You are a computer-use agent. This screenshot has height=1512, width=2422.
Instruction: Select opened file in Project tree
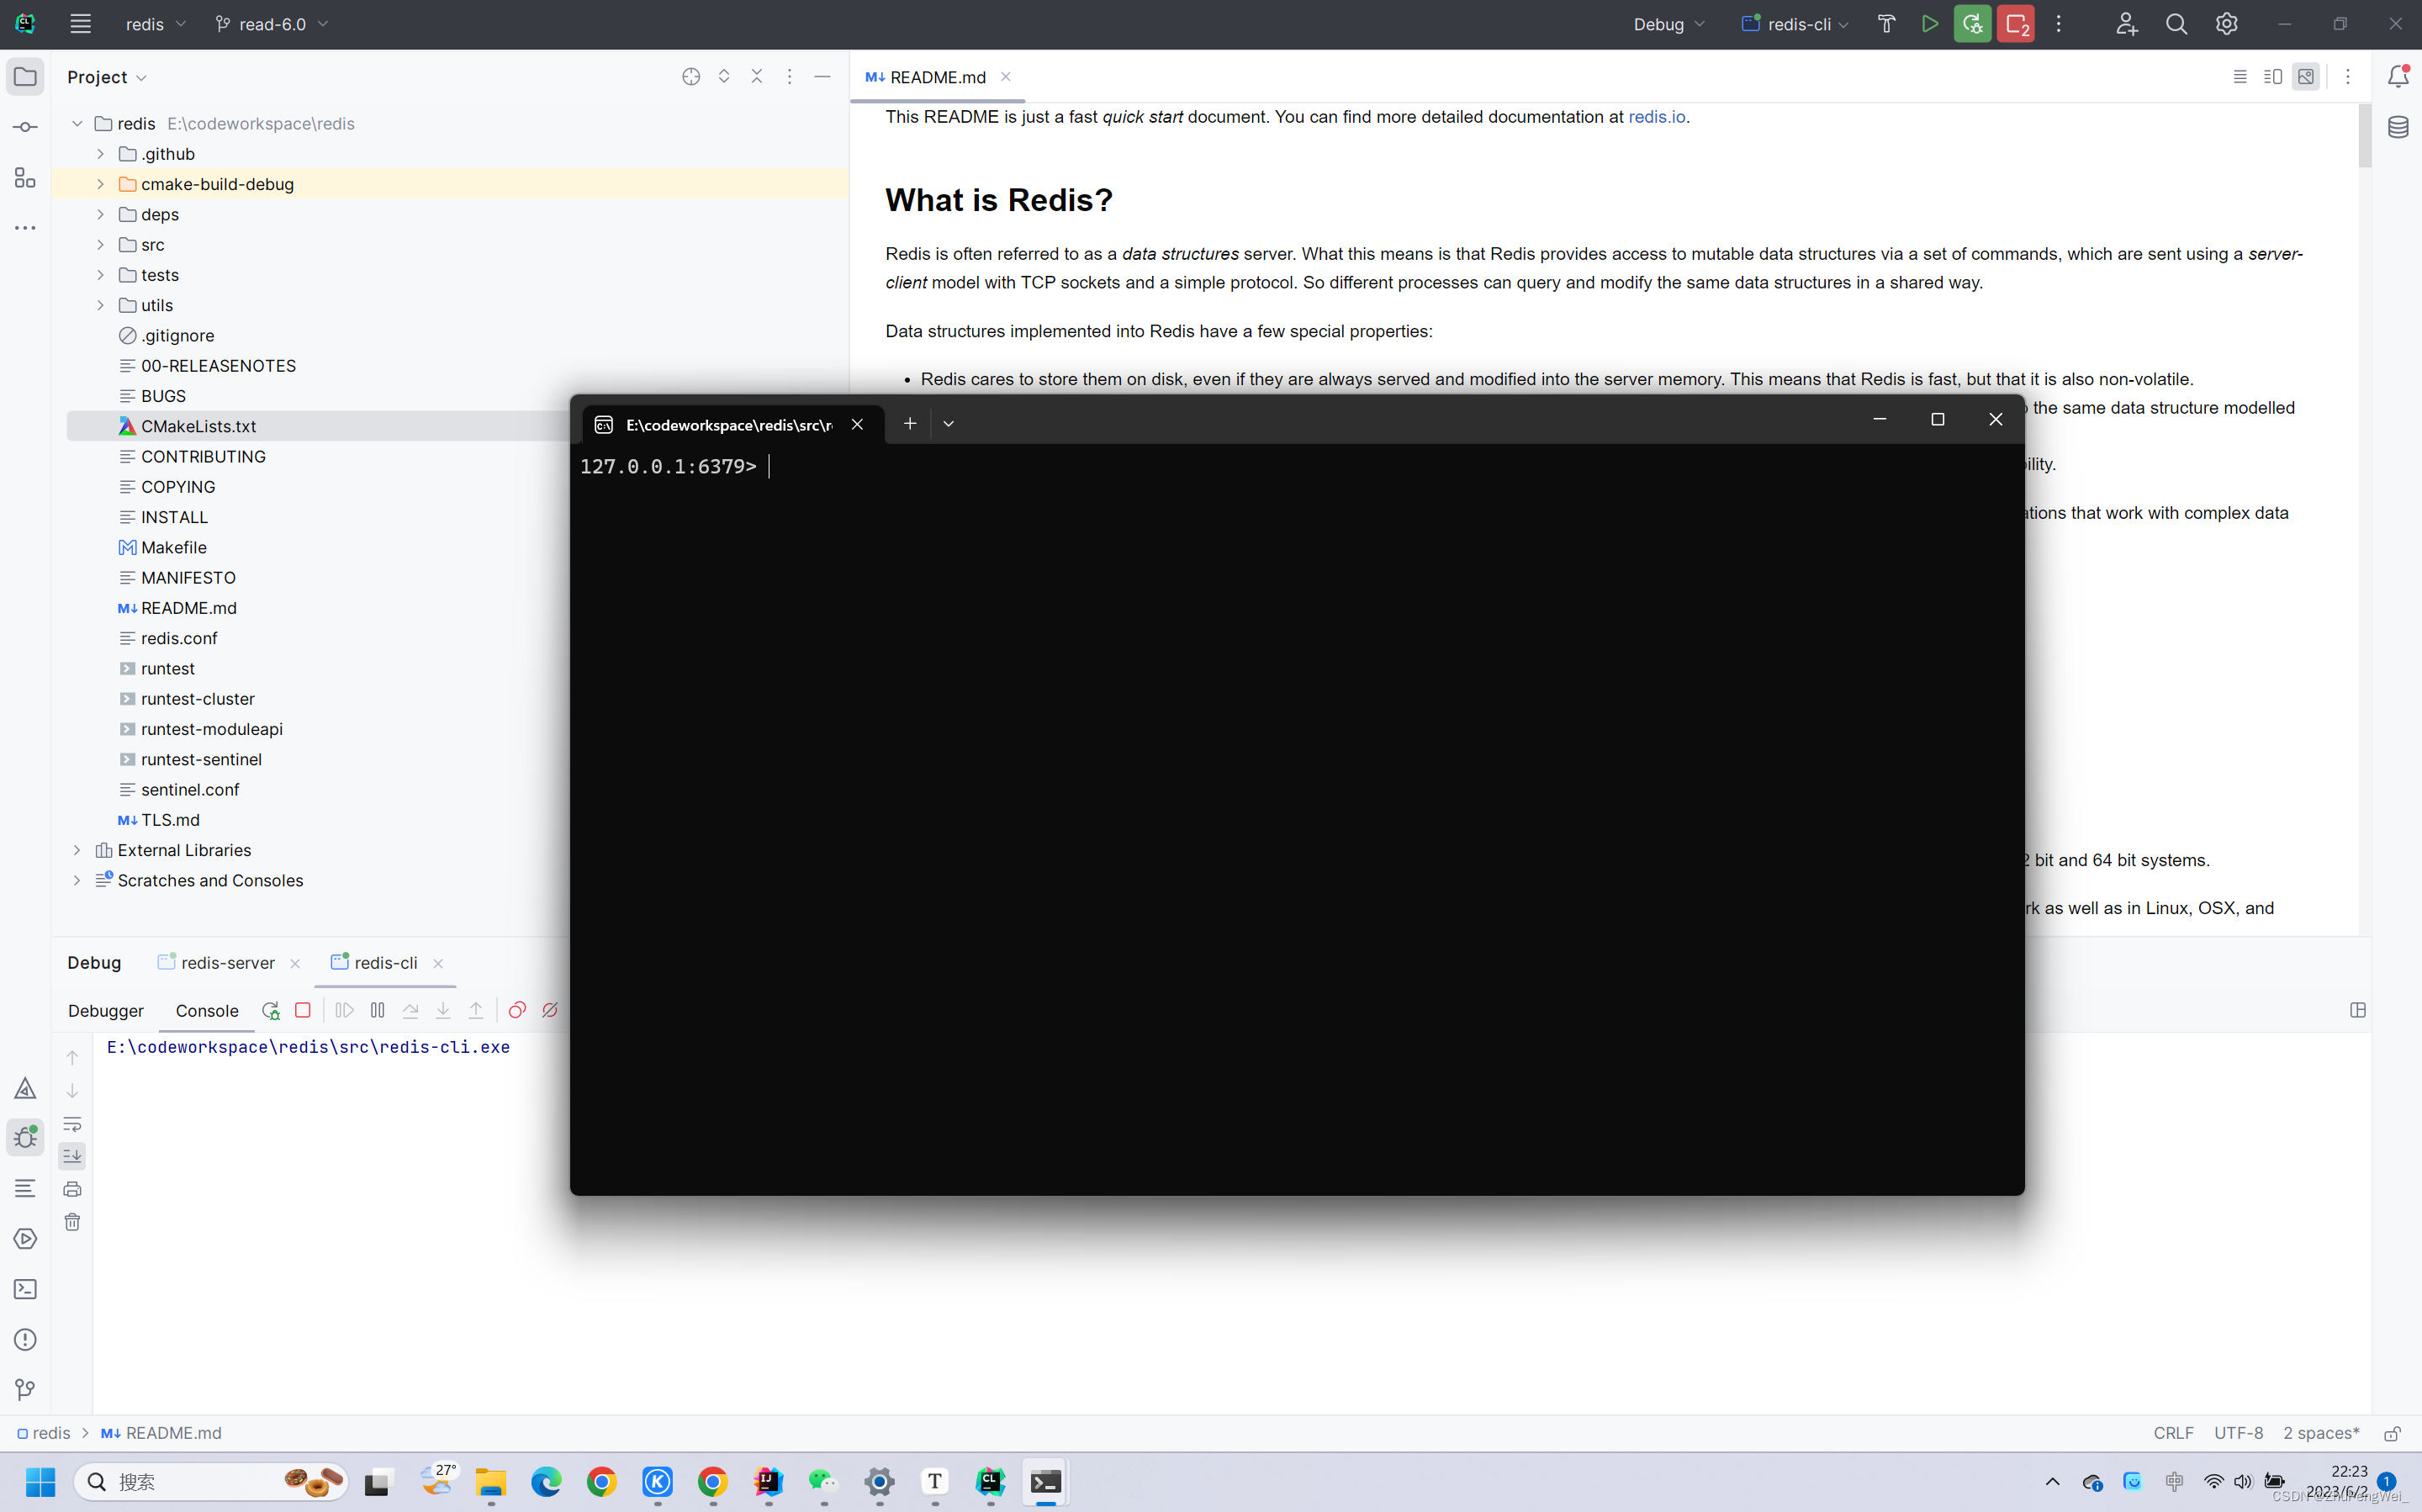(x=691, y=77)
